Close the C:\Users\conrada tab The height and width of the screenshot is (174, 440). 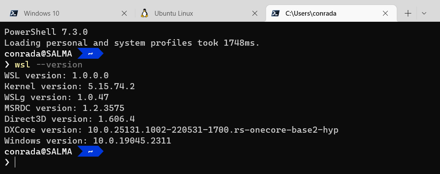point(385,13)
